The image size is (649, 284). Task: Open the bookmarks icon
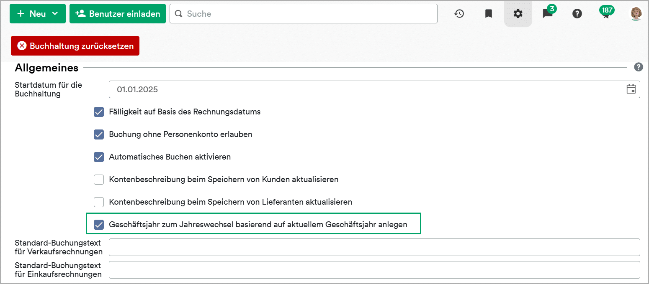(x=488, y=14)
